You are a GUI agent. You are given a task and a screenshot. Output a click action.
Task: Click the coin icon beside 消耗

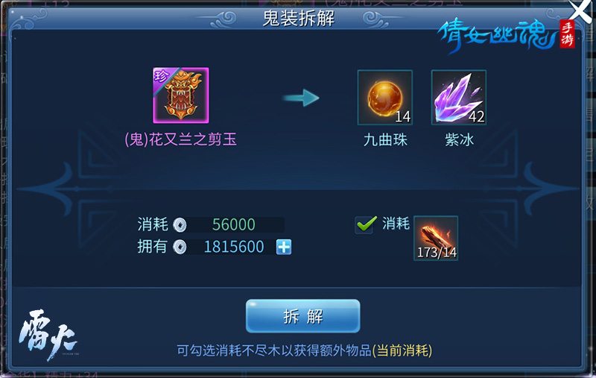[180, 224]
